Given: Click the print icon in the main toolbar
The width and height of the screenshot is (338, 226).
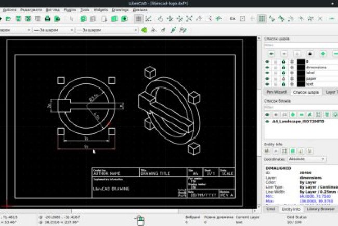Looking at the screenshot, I should [48, 19].
